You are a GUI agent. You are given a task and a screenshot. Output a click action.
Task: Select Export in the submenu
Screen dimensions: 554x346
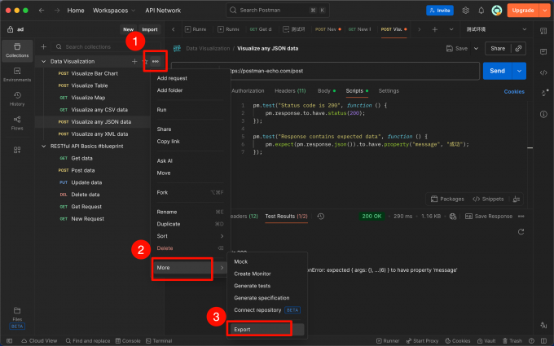266,330
